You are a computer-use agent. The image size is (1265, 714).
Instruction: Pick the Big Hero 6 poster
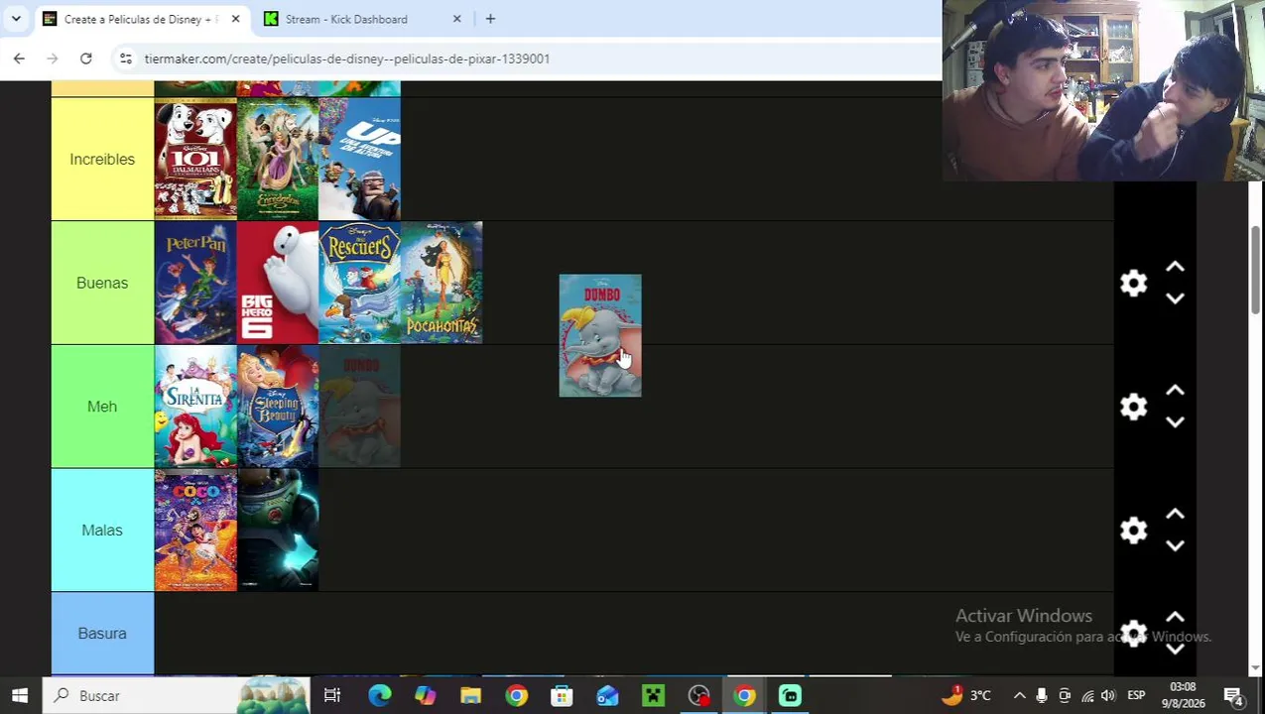tap(278, 283)
